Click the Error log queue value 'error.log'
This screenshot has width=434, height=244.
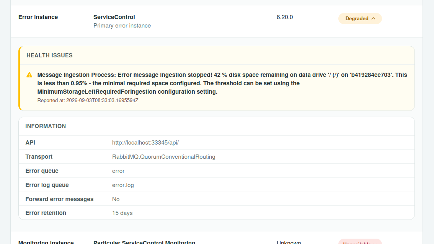(x=123, y=185)
